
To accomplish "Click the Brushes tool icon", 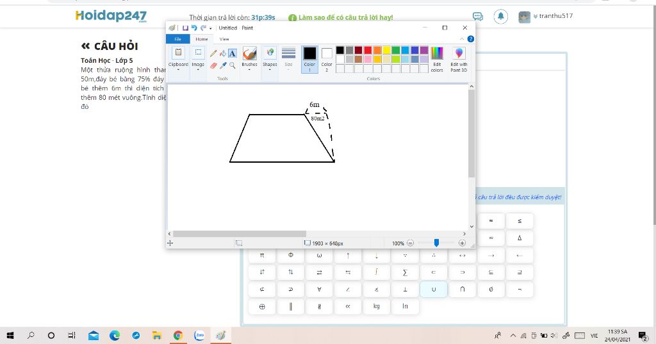I will tap(249, 54).
